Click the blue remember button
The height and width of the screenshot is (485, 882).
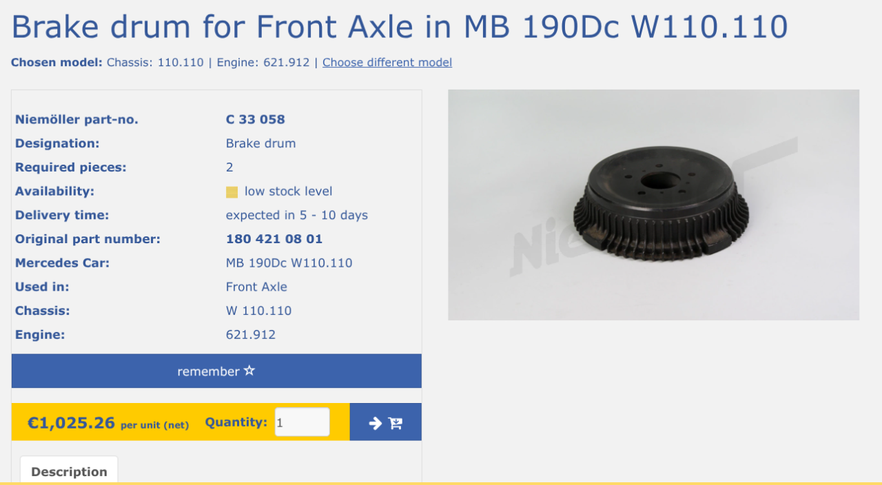pyautogui.click(x=216, y=371)
